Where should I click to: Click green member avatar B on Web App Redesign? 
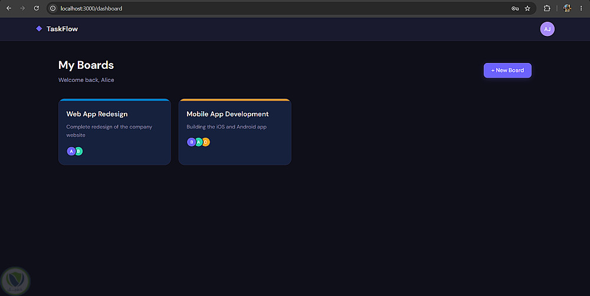[x=79, y=151]
